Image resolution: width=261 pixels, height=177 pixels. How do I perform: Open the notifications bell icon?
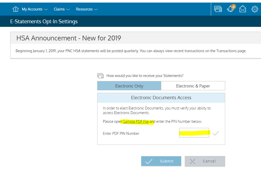[x=230, y=9]
